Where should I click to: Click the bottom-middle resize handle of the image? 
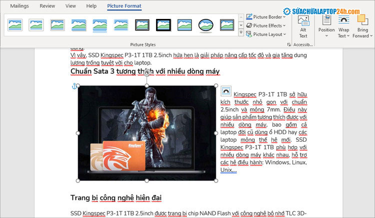[x=147, y=181]
